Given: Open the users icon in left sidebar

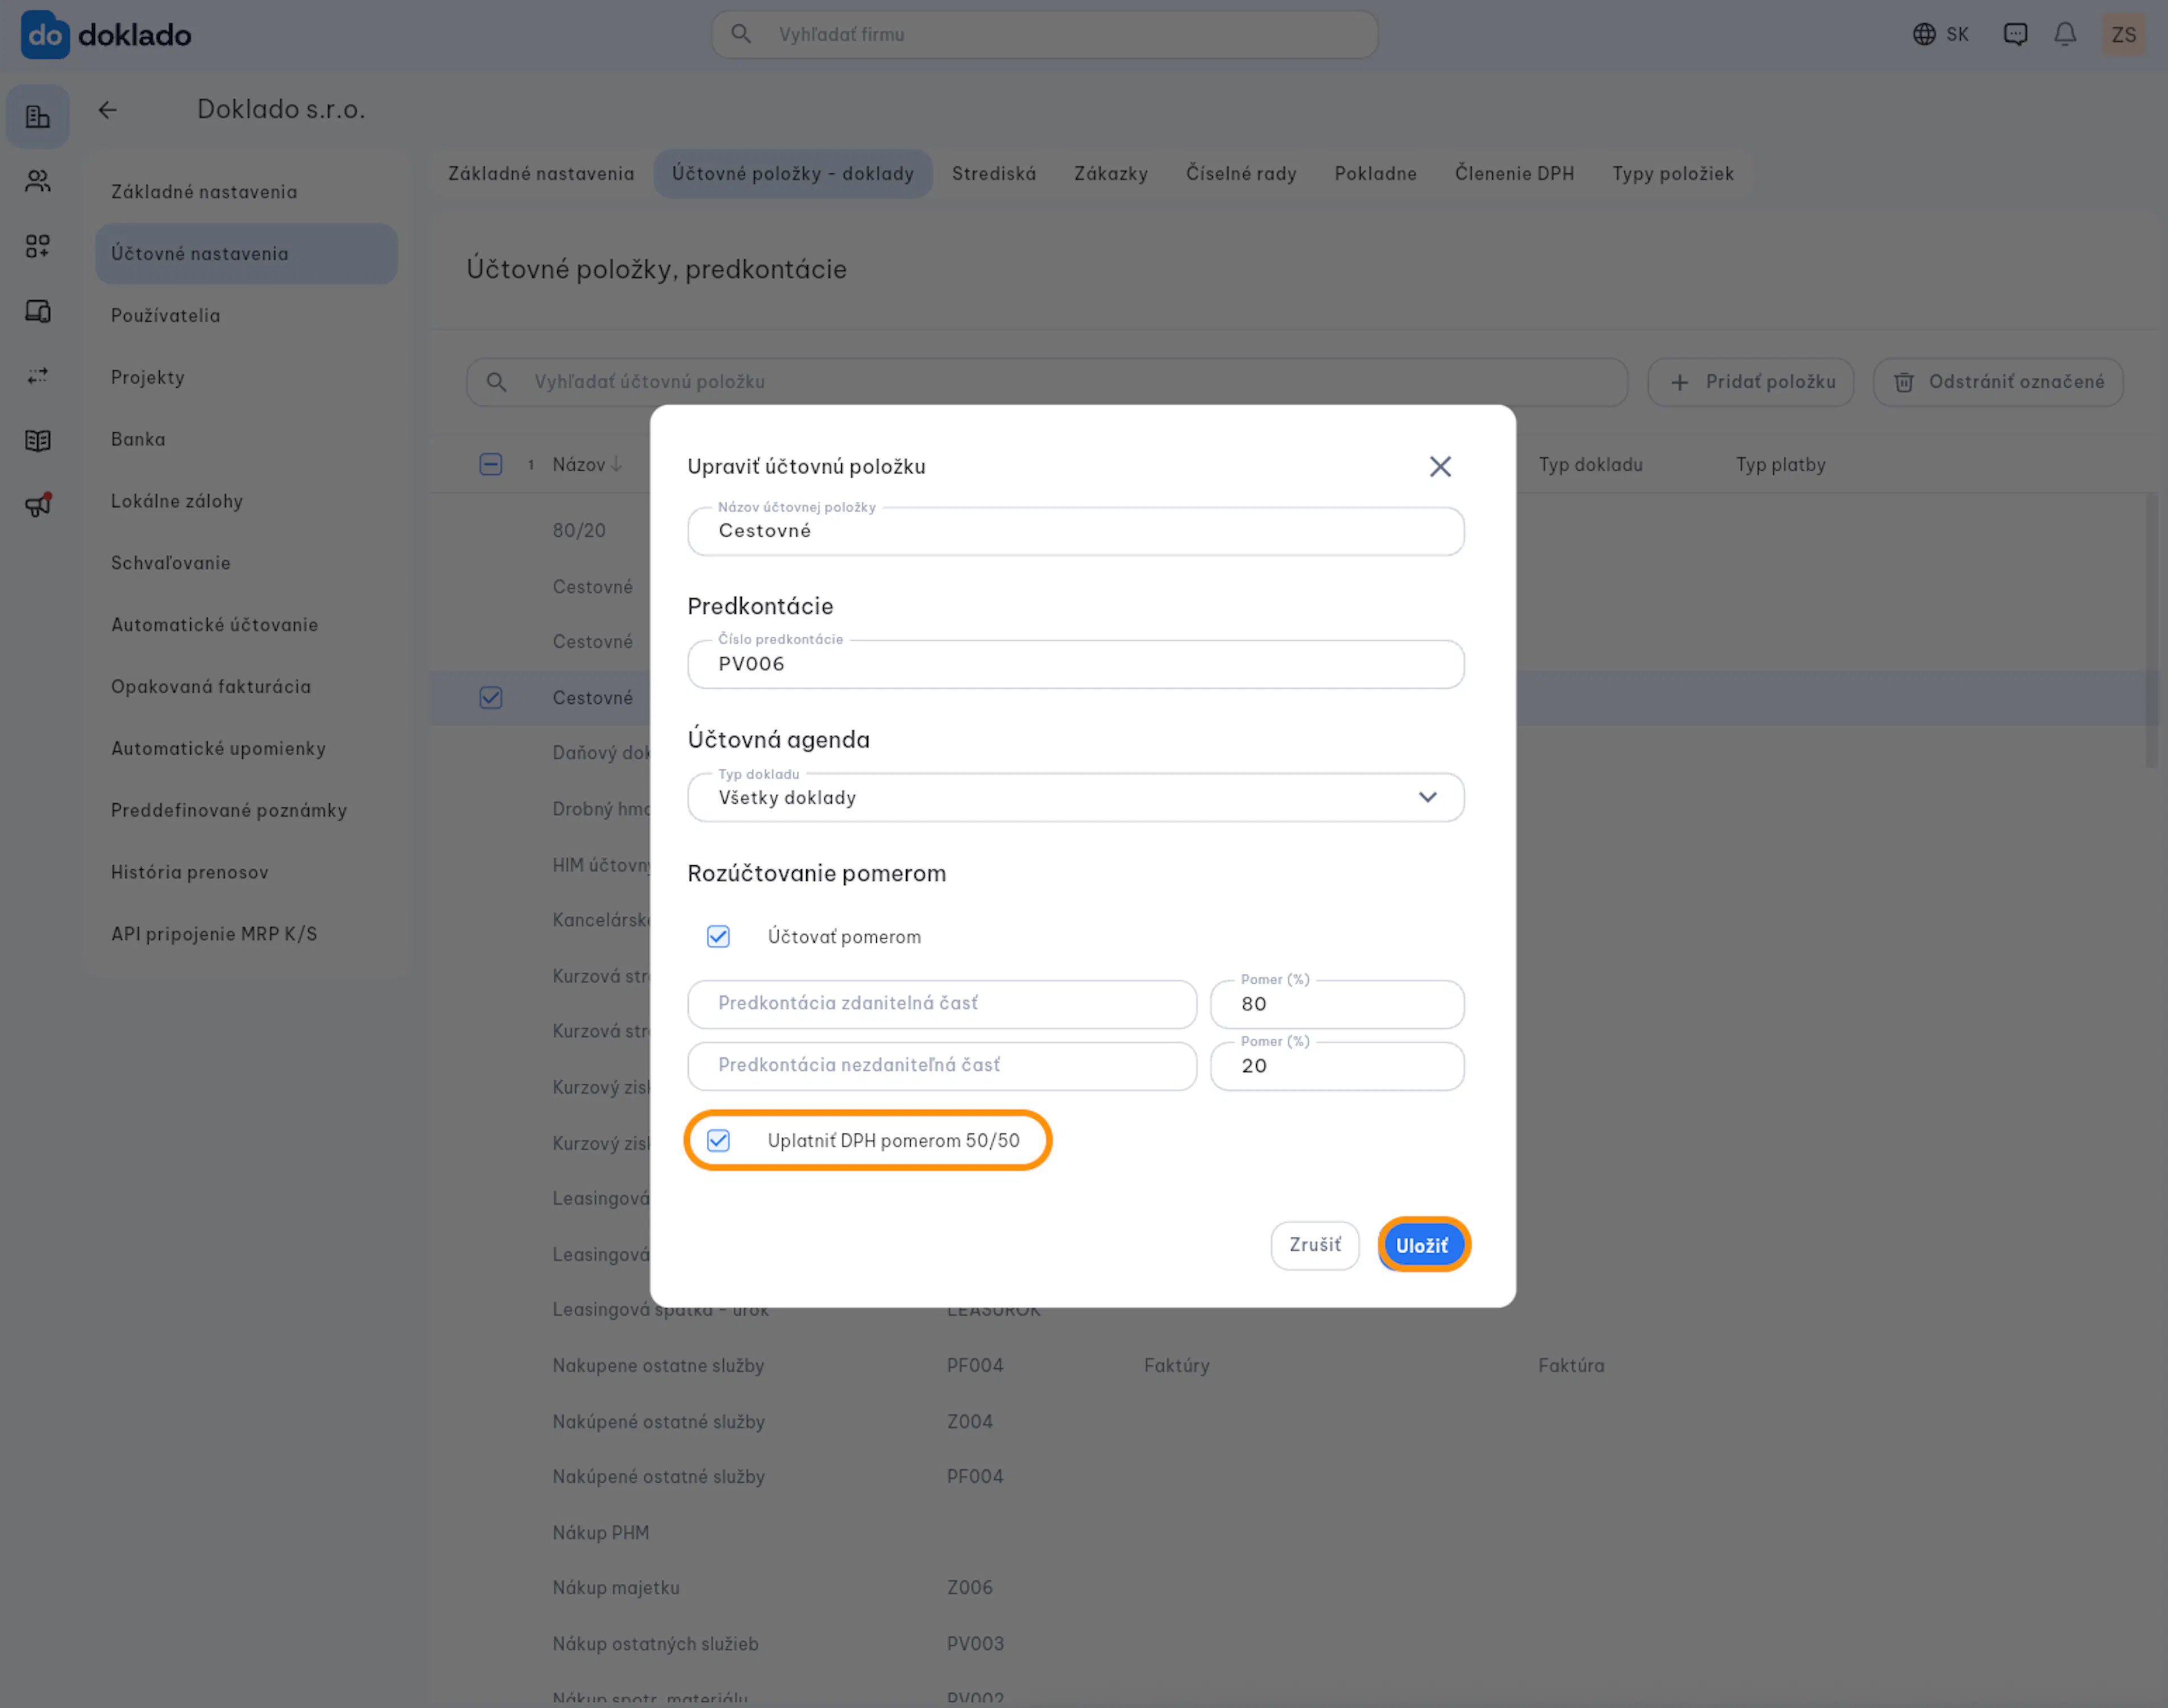Looking at the screenshot, I should [38, 181].
